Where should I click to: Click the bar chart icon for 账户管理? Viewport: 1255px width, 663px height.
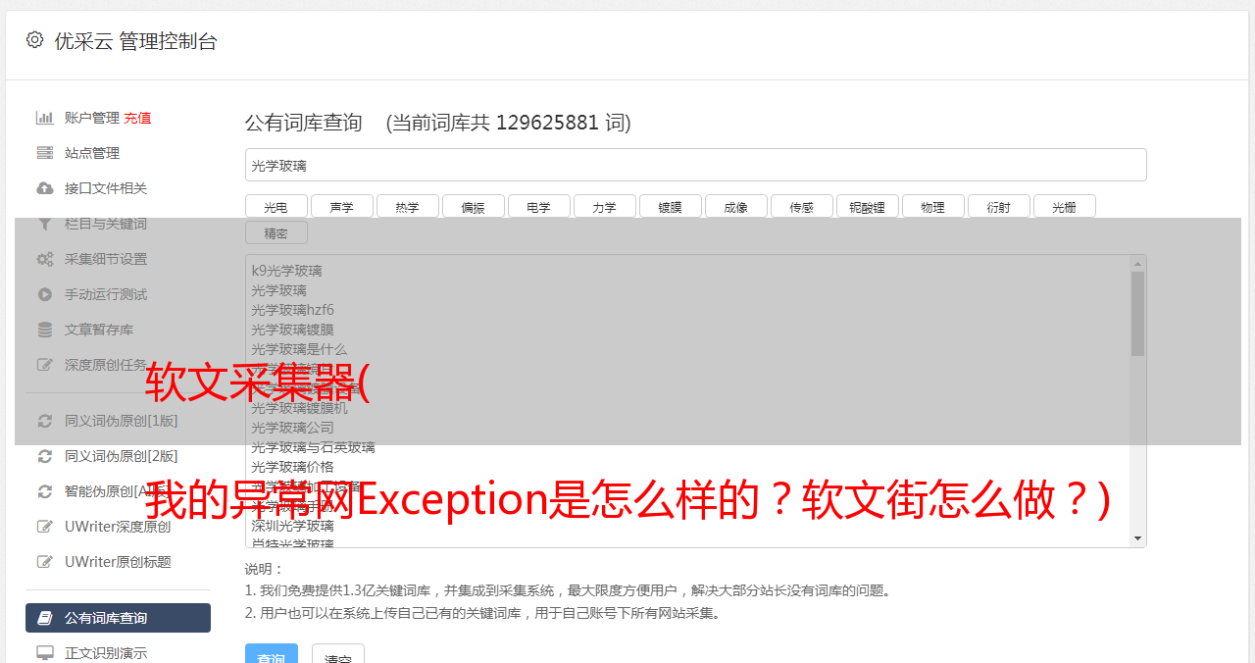coord(45,118)
